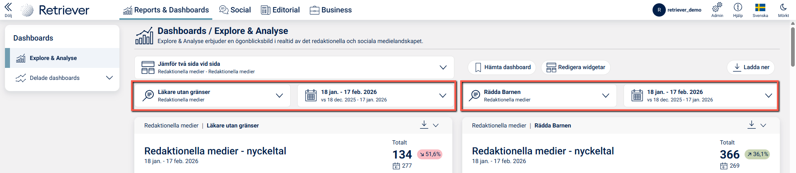Open the Editorial tab
The width and height of the screenshot is (796, 173).
click(x=280, y=10)
